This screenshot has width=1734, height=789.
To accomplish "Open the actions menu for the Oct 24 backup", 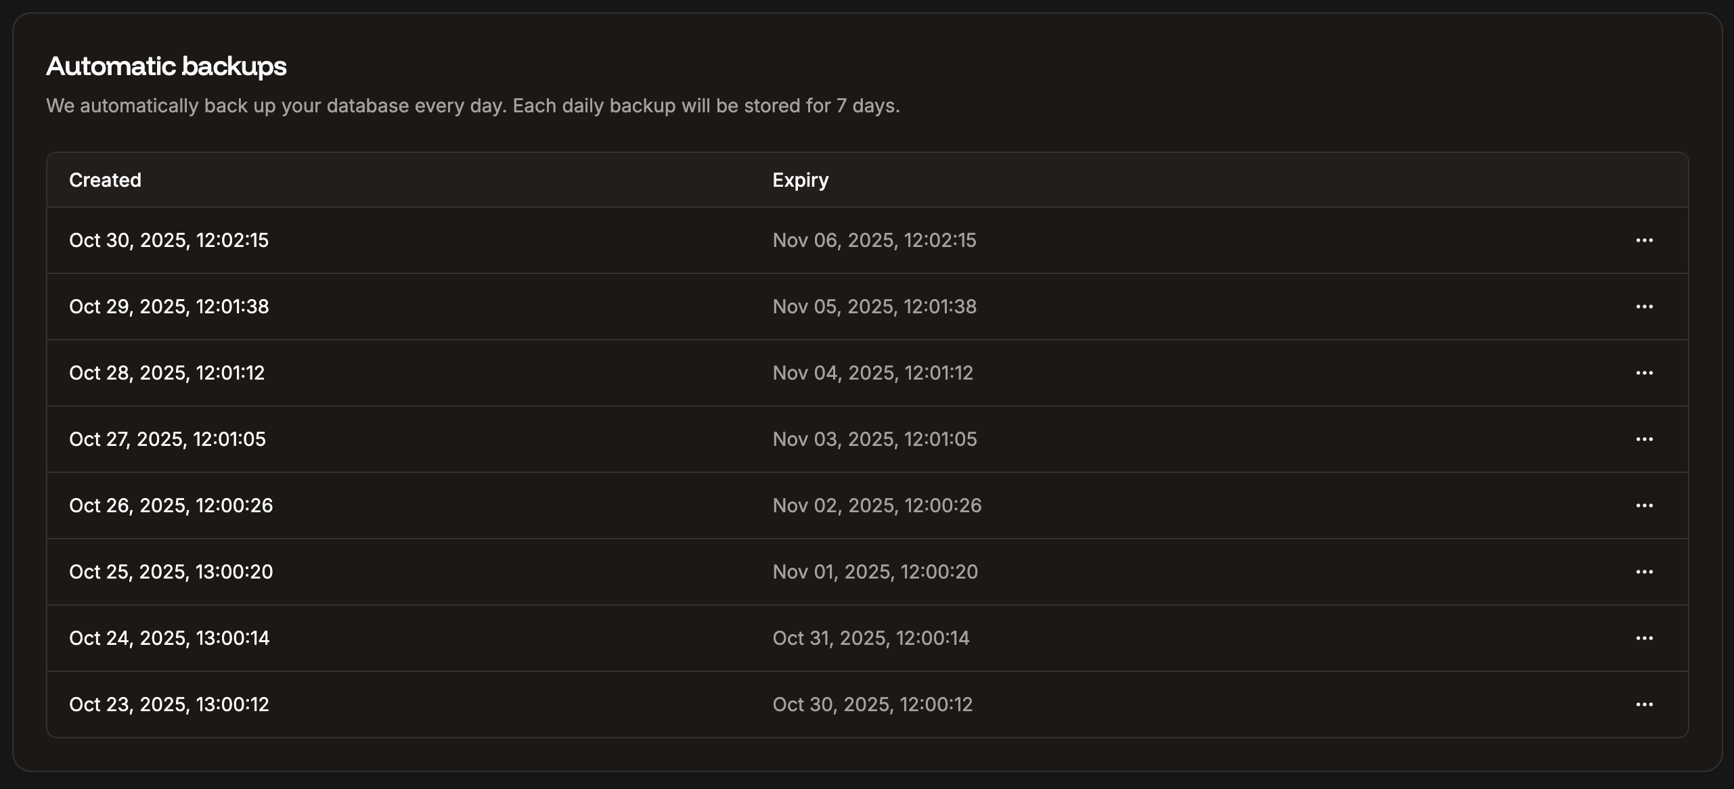I will pyautogui.click(x=1645, y=637).
